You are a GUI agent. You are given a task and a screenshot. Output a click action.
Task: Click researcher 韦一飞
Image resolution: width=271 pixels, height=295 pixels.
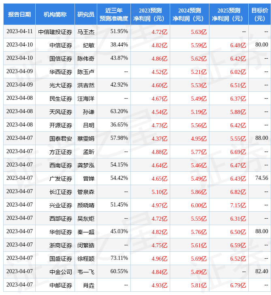[85, 272]
